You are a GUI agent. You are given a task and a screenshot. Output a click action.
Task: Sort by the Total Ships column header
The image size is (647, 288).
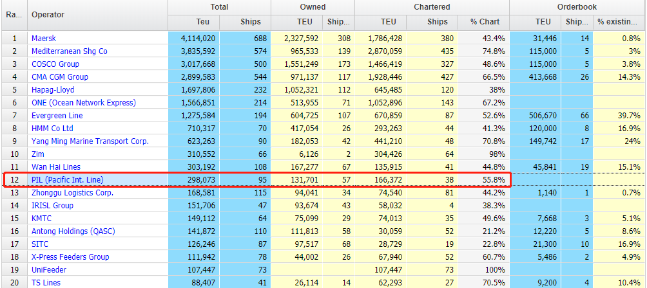[245, 22]
